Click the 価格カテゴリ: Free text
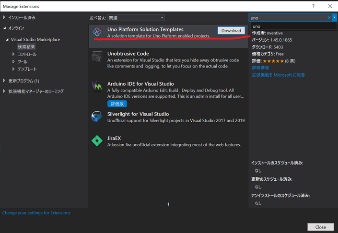338x233 pixels. coord(268,54)
